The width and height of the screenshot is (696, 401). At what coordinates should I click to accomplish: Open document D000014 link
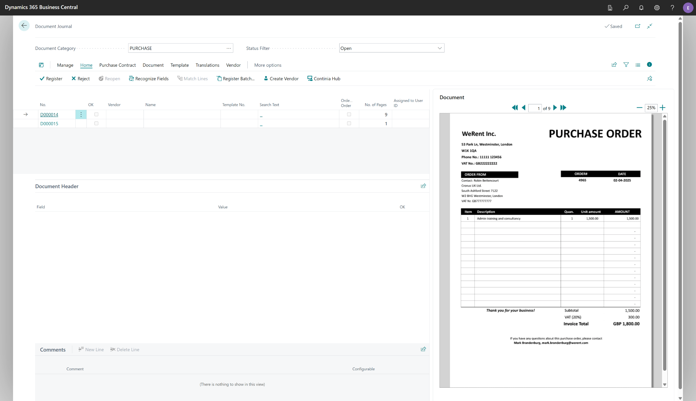[49, 115]
